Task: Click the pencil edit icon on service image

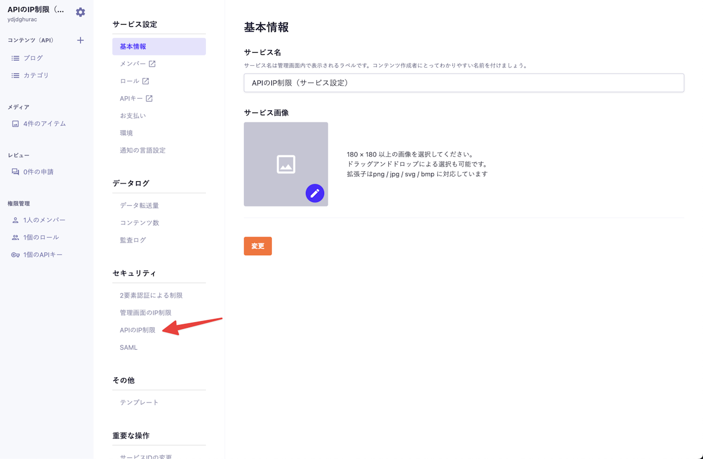Action: point(315,193)
